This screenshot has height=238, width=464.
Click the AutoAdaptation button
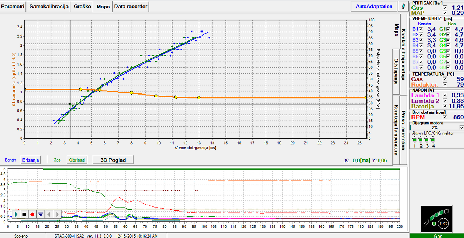point(374,7)
